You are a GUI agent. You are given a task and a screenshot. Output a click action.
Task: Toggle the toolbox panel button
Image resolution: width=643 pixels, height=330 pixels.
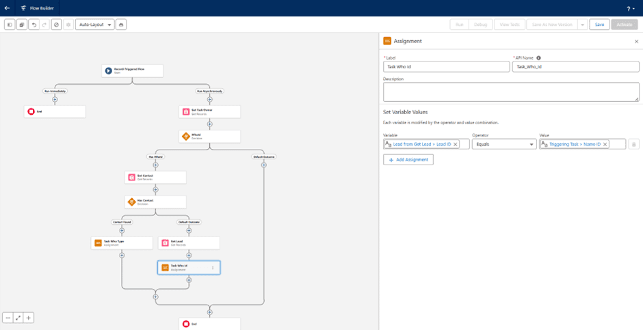click(10, 25)
